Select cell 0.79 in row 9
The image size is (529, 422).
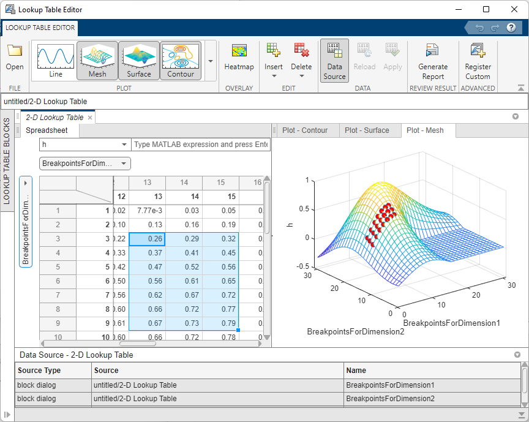220,323
